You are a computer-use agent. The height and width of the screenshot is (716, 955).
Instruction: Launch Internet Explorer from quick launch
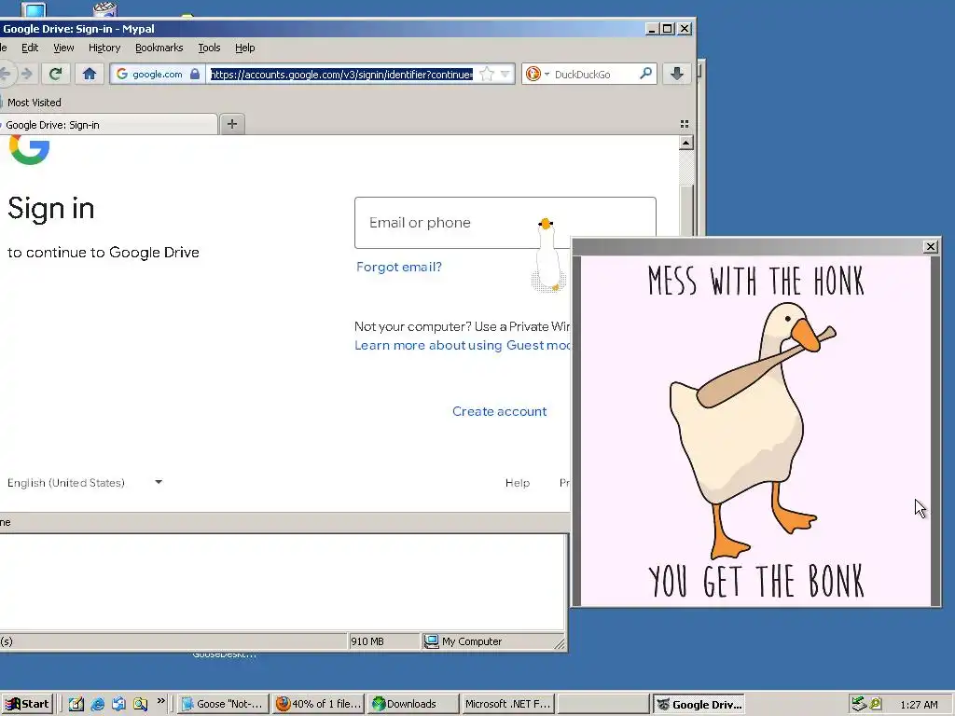tap(97, 704)
